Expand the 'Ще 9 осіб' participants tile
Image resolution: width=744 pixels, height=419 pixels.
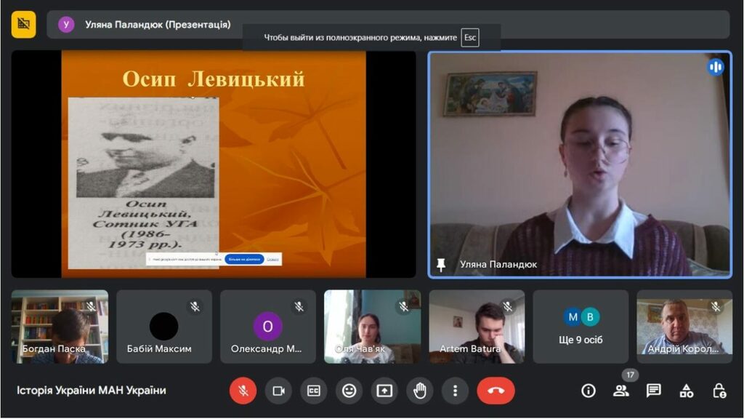click(x=581, y=327)
